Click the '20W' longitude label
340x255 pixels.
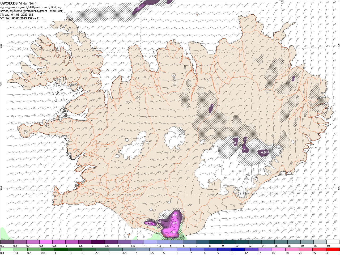coord(141,1)
